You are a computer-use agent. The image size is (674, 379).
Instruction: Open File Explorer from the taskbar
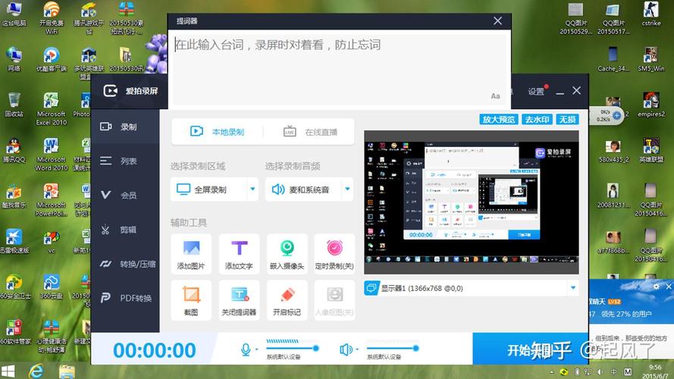click(x=67, y=371)
